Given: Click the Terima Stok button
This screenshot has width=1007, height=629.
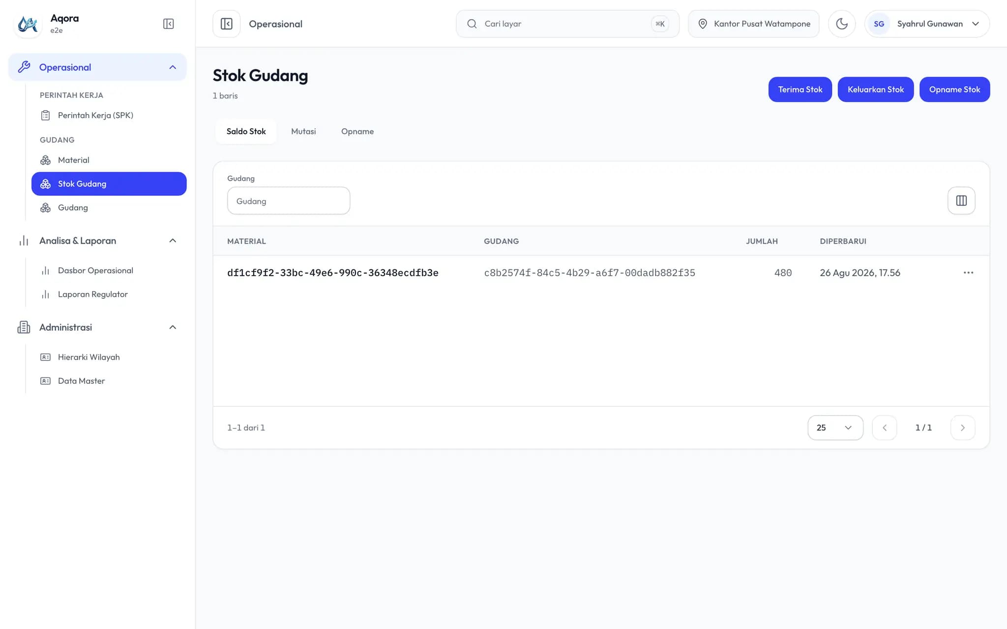Looking at the screenshot, I should tap(800, 89).
